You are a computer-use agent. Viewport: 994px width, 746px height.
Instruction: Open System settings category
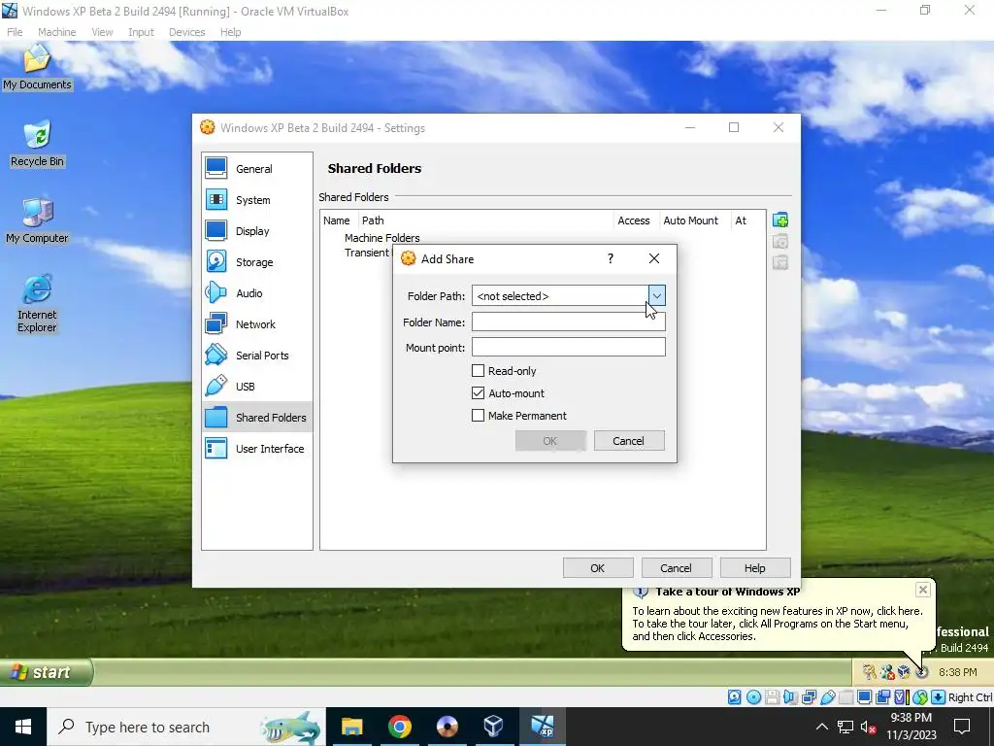(256, 200)
